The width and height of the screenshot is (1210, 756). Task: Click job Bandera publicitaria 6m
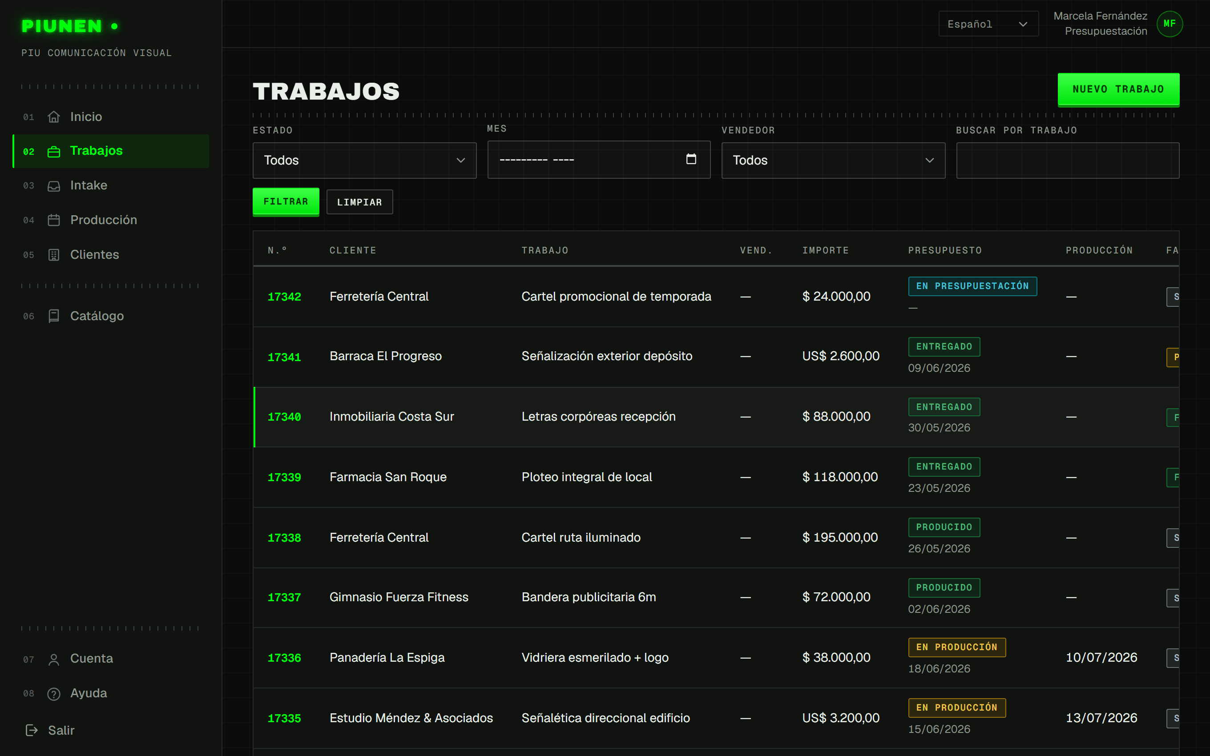point(589,597)
